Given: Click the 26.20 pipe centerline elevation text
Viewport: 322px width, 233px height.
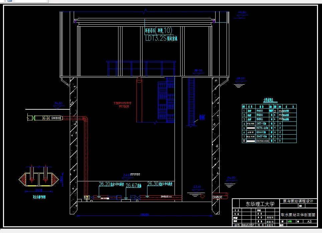Looking at the screenshot, I should click(x=111, y=184).
